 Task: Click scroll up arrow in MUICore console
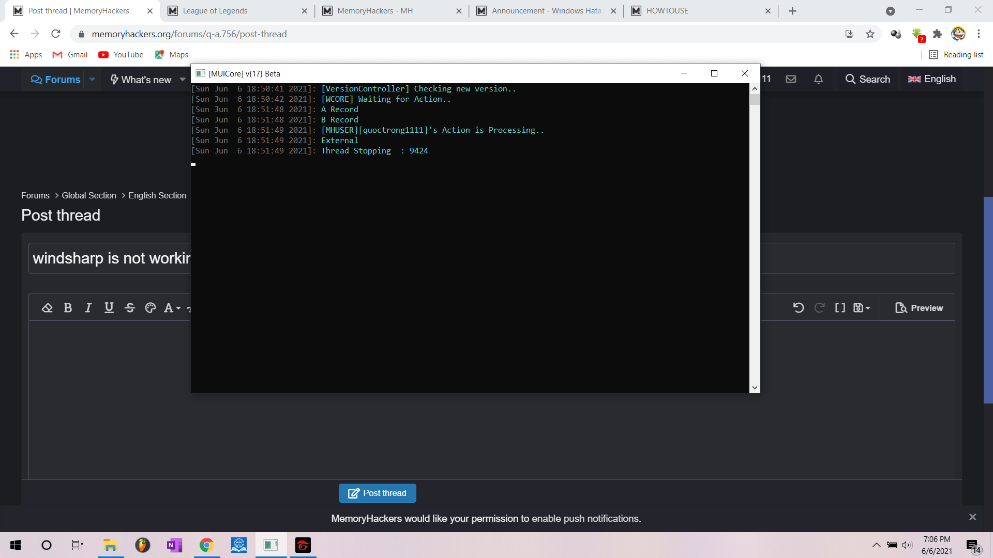[x=755, y=88]
